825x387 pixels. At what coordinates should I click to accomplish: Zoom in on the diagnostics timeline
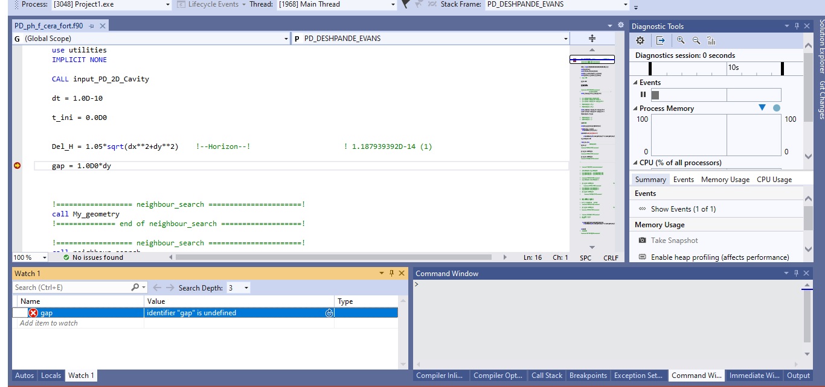[681, 40]
